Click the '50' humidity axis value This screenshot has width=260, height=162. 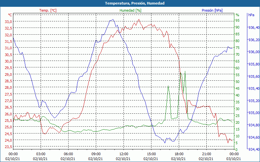click(x=238, y=82)
